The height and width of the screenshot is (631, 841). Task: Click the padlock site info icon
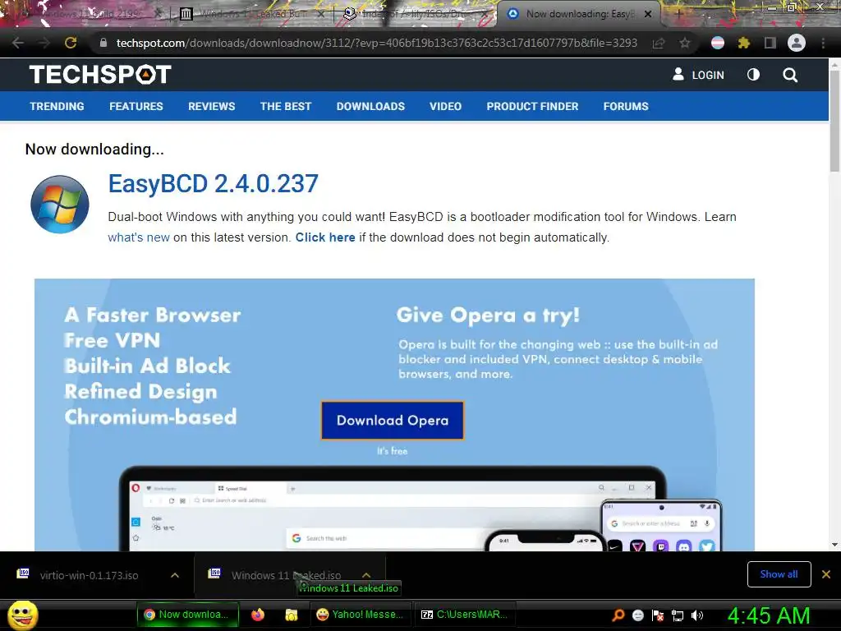point(103,43)
